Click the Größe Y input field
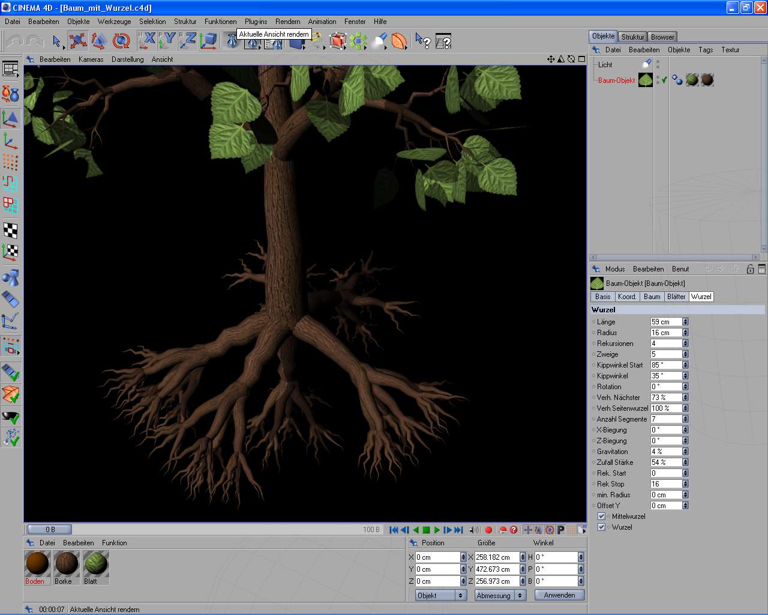 (497, 569)
